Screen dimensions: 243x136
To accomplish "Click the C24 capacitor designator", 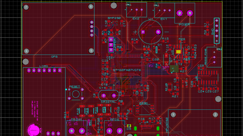I will 201,91.
